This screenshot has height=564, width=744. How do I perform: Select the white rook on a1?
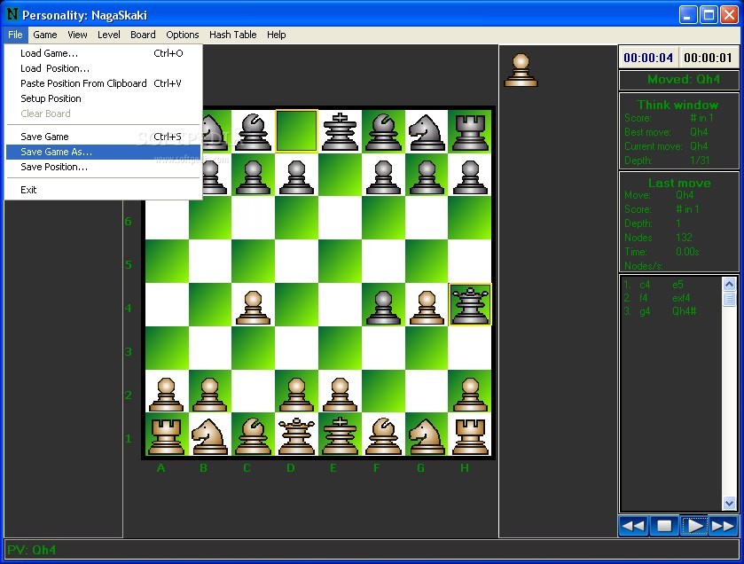(166, 435)
